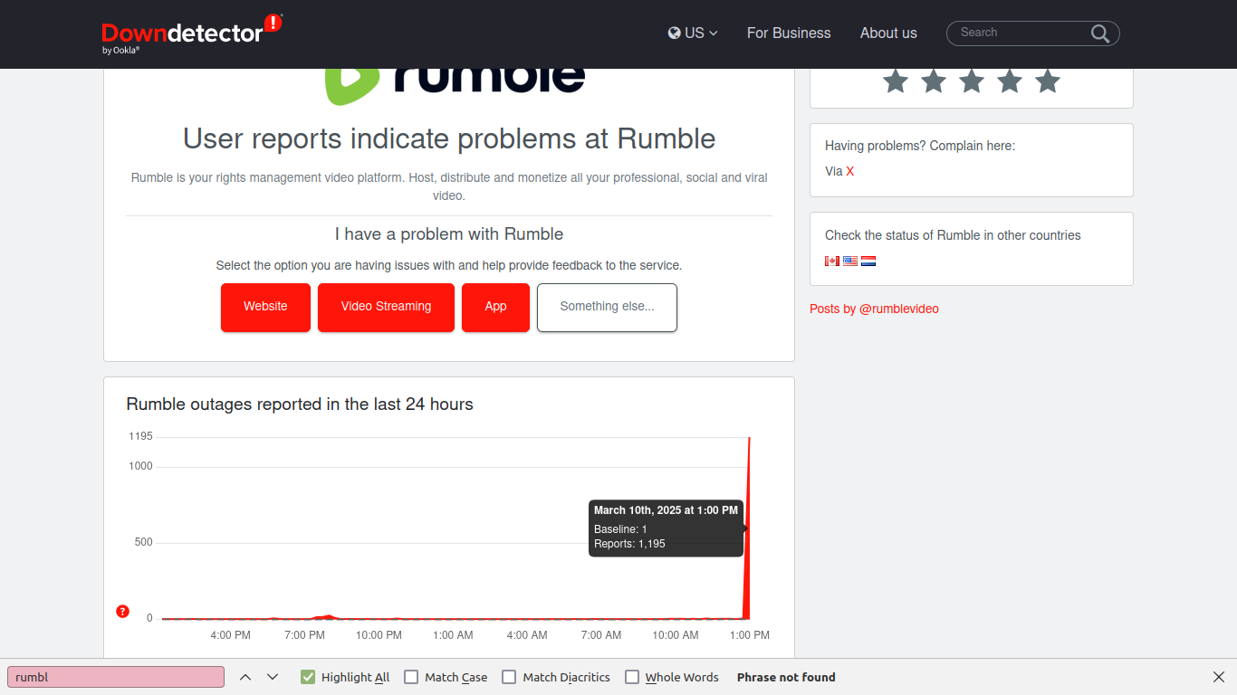
Task: Click the red question mark chart help icon
Action: click(x=123, y=612)
